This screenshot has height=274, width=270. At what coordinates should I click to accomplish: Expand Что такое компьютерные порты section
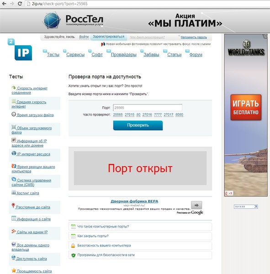[x=140, y=227]
